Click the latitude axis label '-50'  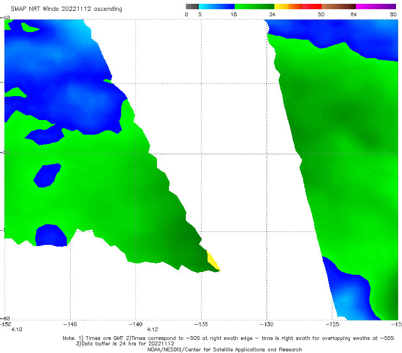5,153
